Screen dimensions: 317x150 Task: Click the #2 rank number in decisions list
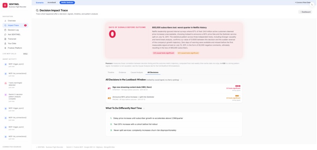(x=109, y=98)
